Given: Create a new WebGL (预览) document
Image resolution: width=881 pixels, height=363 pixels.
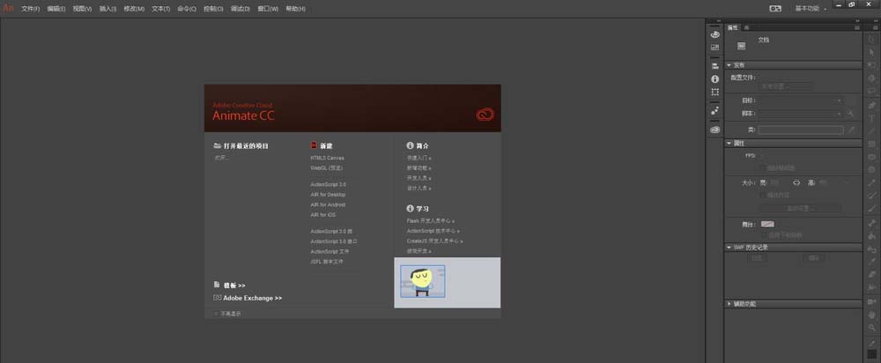Looking at the screenshot, I should [327, 168].
